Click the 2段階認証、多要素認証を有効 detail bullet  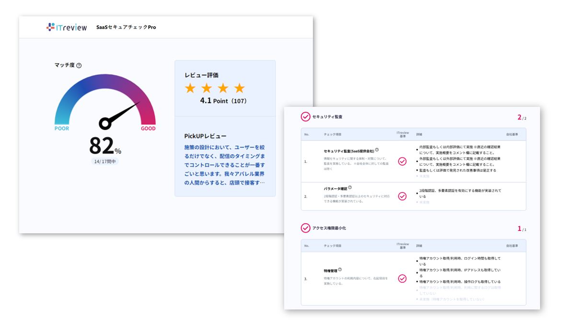[459, 193]
